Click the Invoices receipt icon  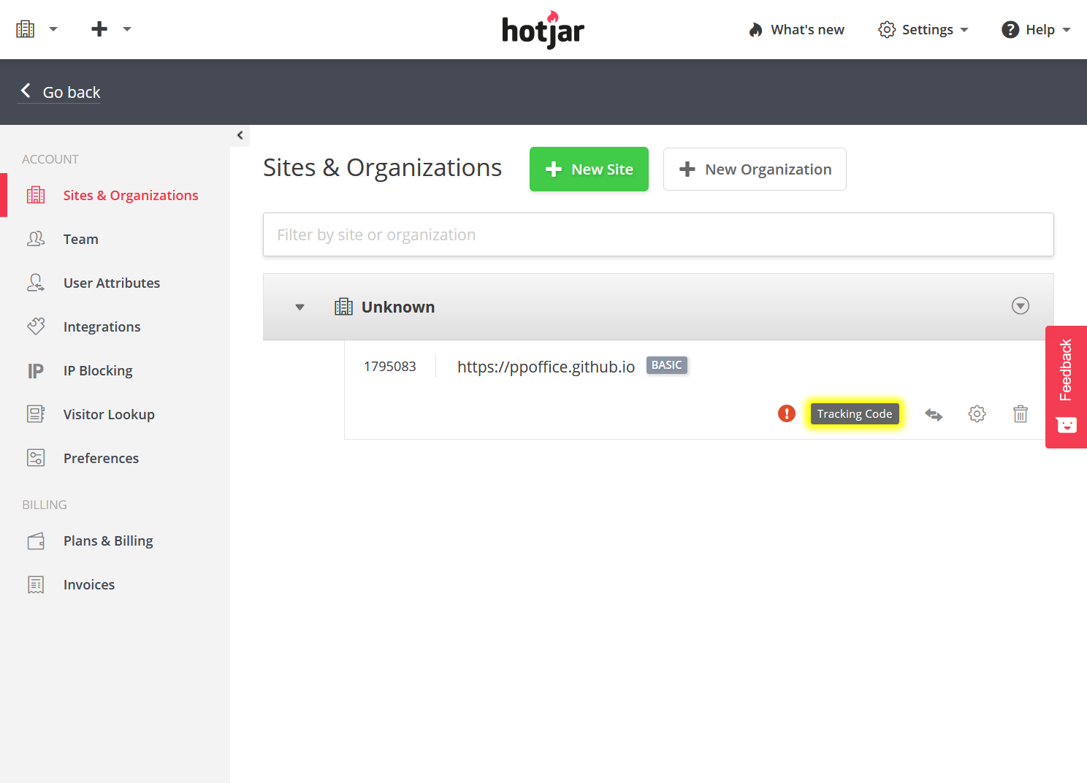[36, 585]
